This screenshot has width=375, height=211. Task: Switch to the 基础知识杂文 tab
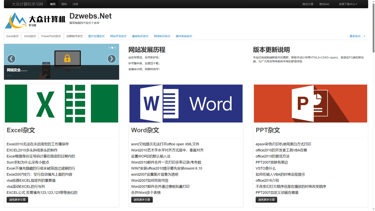pyautogui.click(x=140, y=36)
